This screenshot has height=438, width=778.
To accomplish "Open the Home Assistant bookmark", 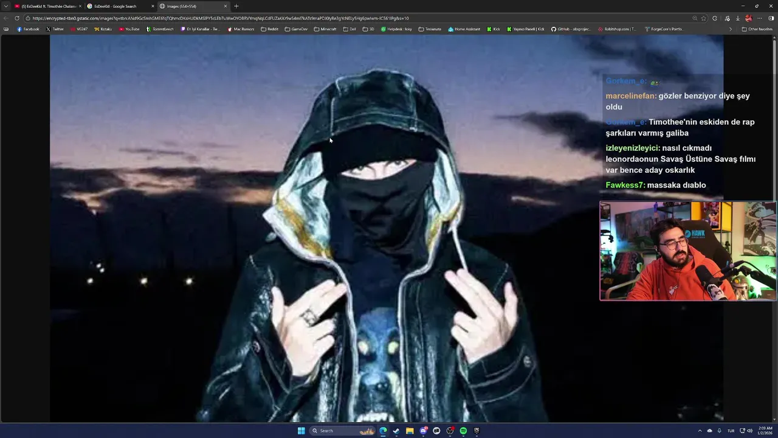I will [x=464, y=29].
